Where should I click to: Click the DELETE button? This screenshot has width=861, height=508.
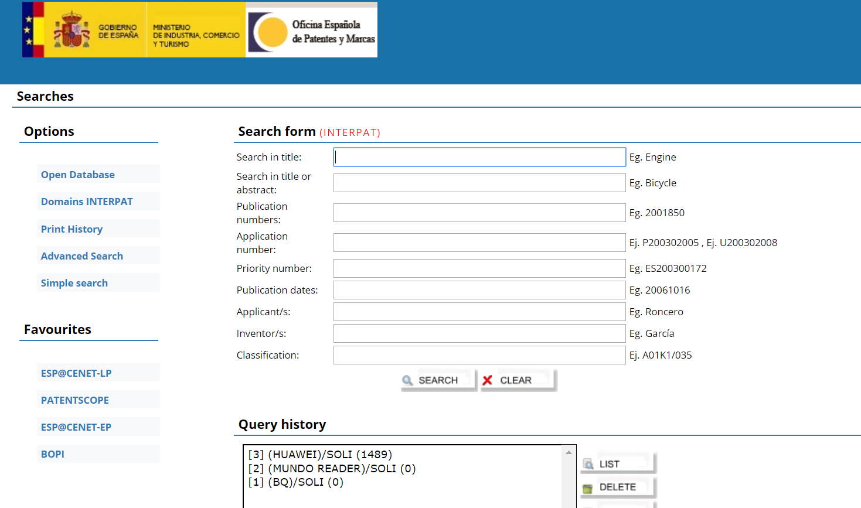point(618,487)
